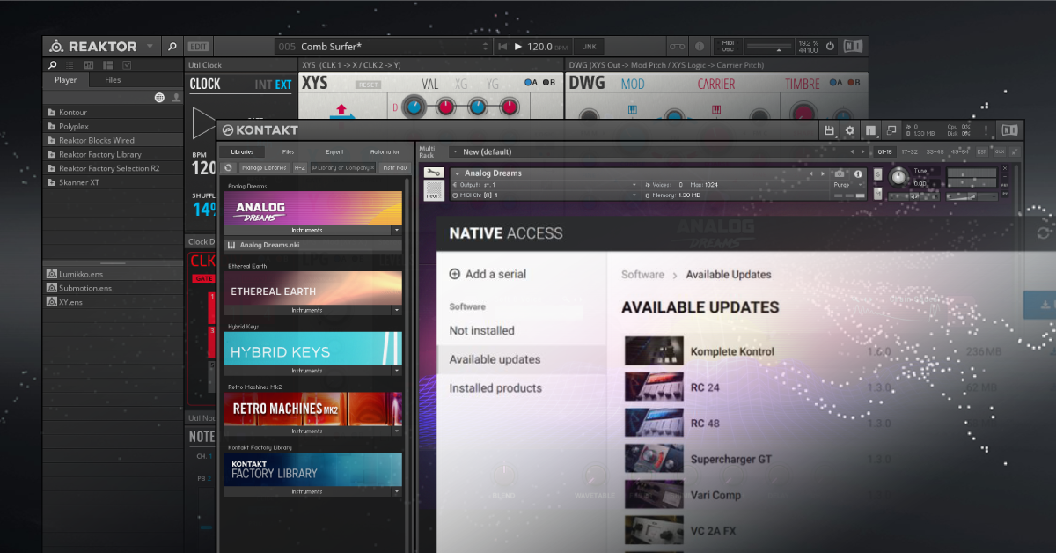
Task: Select snapshot A on the XYS block
Action: point(530,83)
